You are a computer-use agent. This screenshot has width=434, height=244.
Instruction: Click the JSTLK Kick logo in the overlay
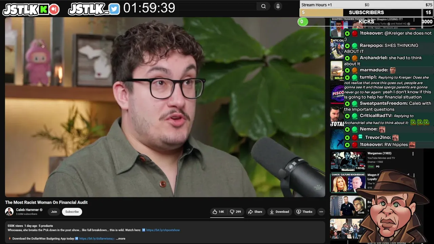pyautogui.click(x=31, y=9)
